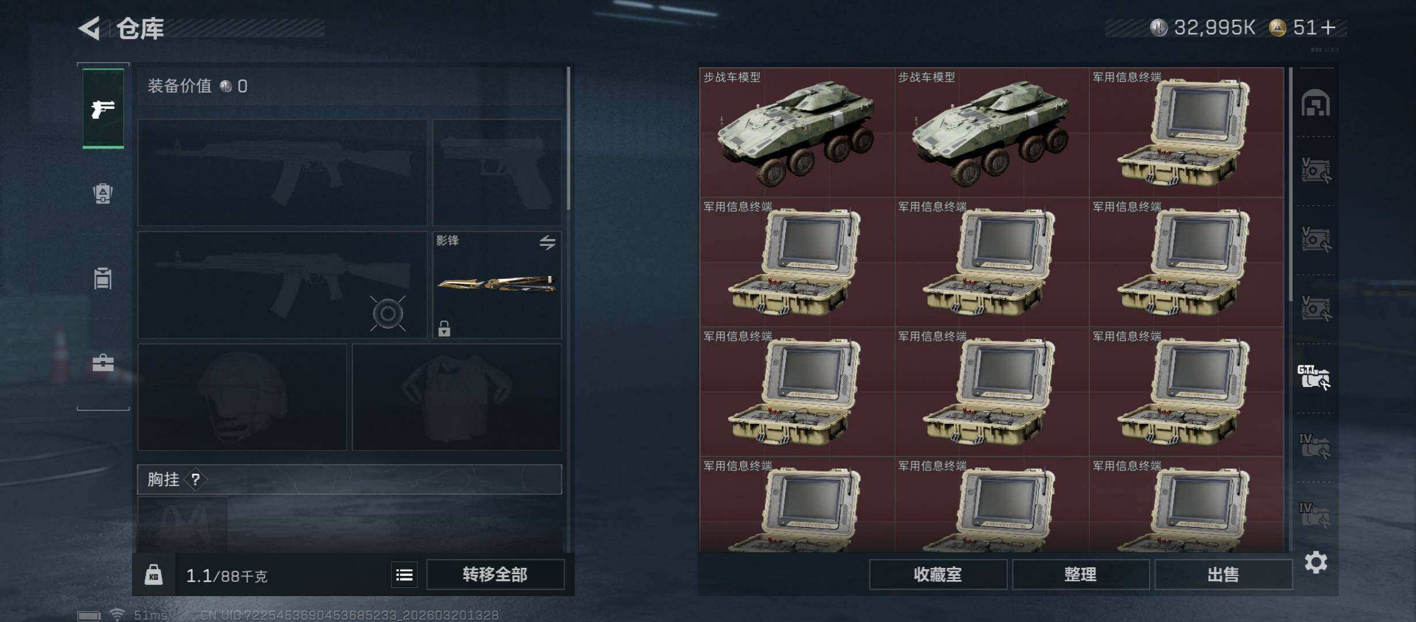Open the backpack tab in left sidebar
This screenshot has width=1416, height=622.
(x=103, y=194)
